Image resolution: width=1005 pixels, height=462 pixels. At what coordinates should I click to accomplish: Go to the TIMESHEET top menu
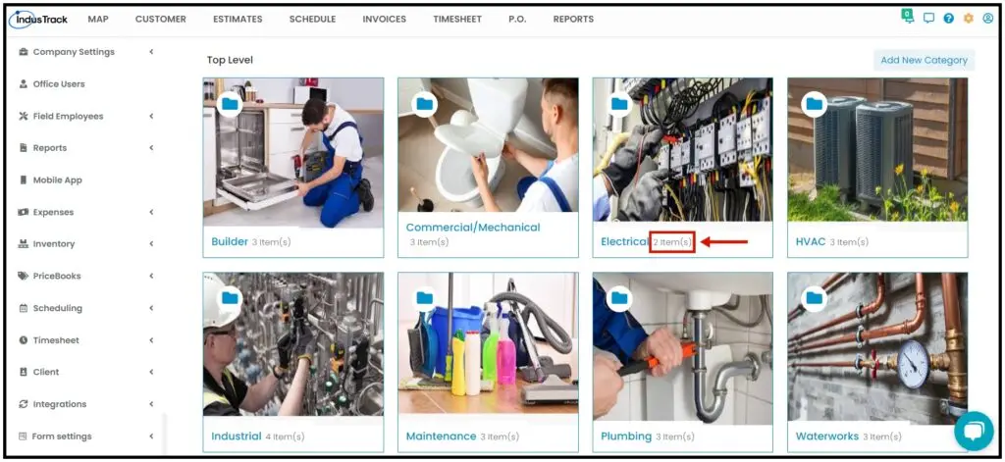point(457,20)
